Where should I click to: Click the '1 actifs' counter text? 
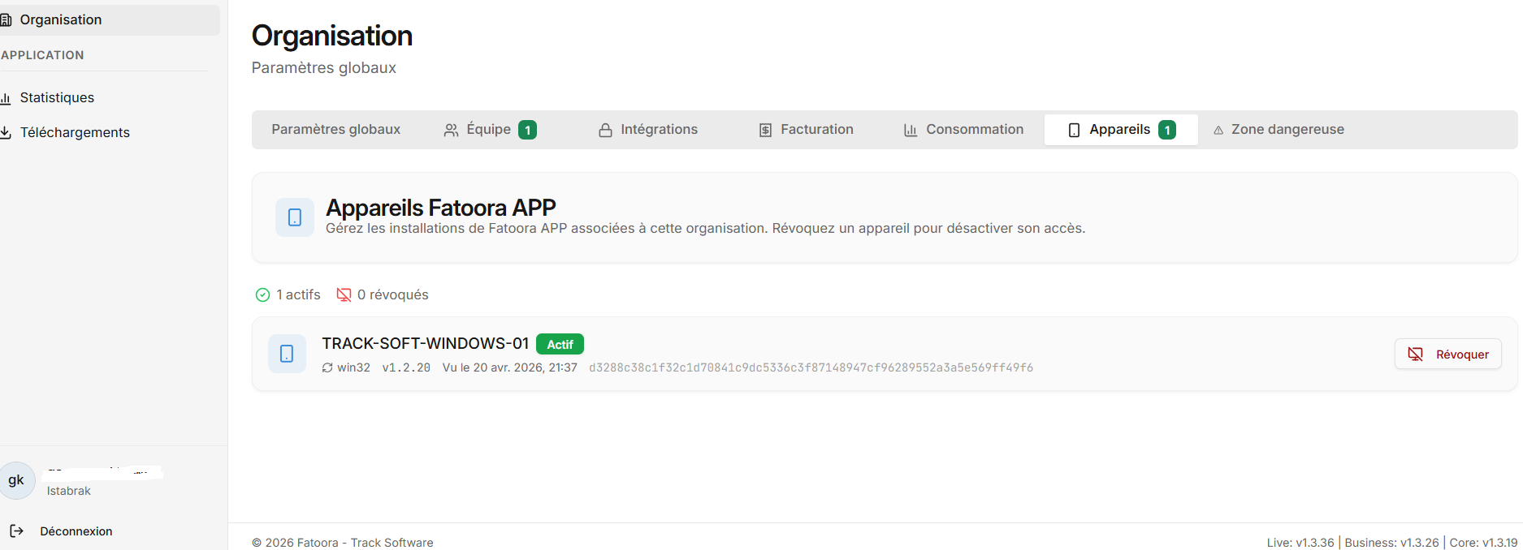(298, 294)
